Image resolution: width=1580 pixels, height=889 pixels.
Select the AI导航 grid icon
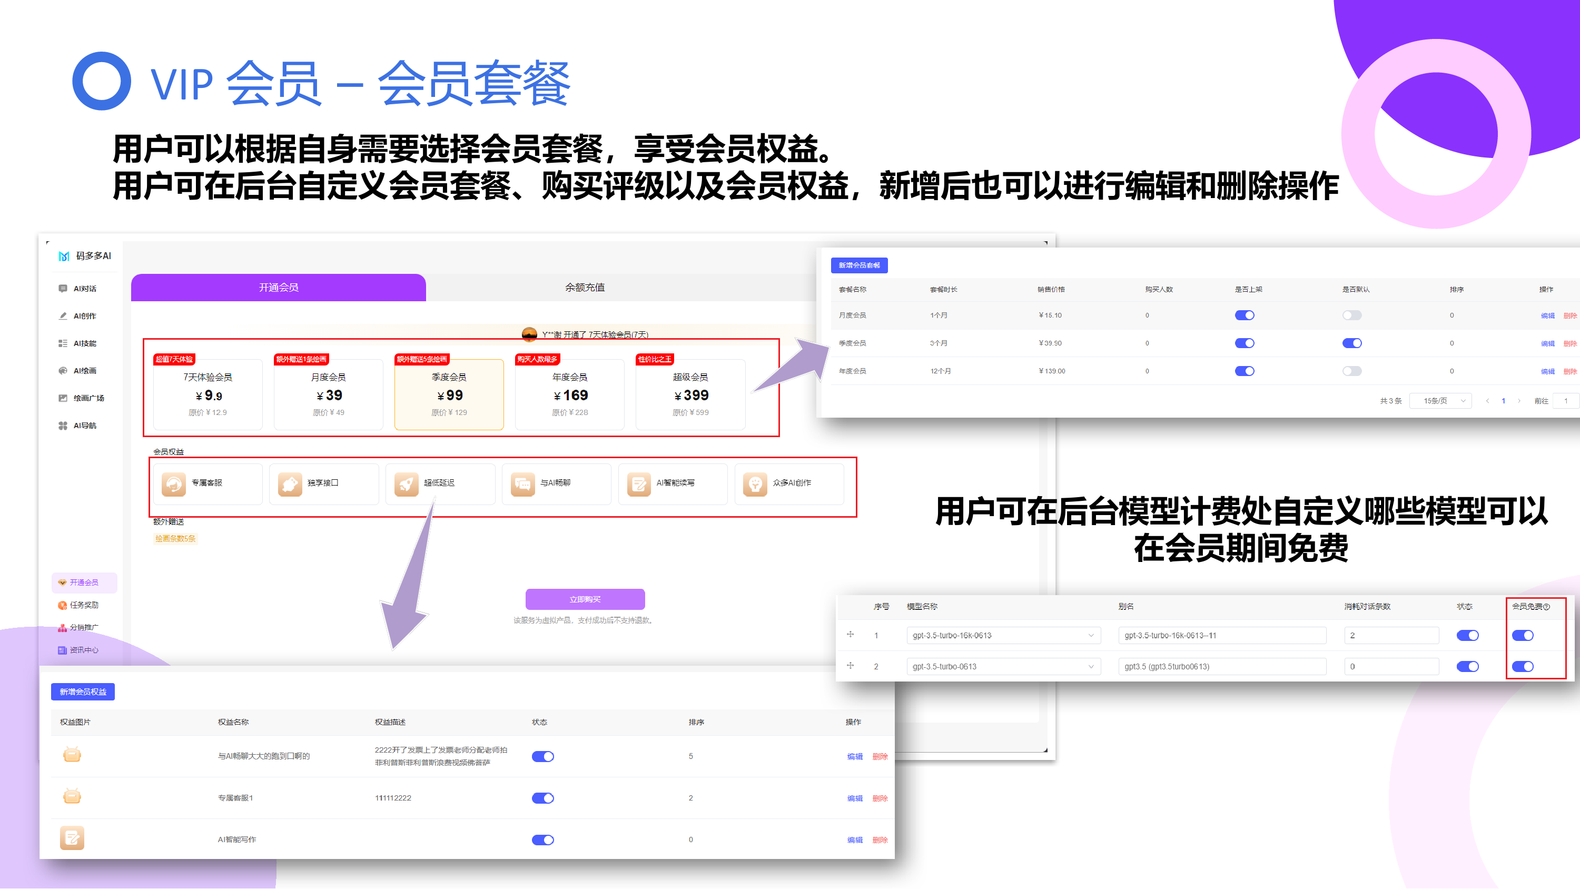63,426
